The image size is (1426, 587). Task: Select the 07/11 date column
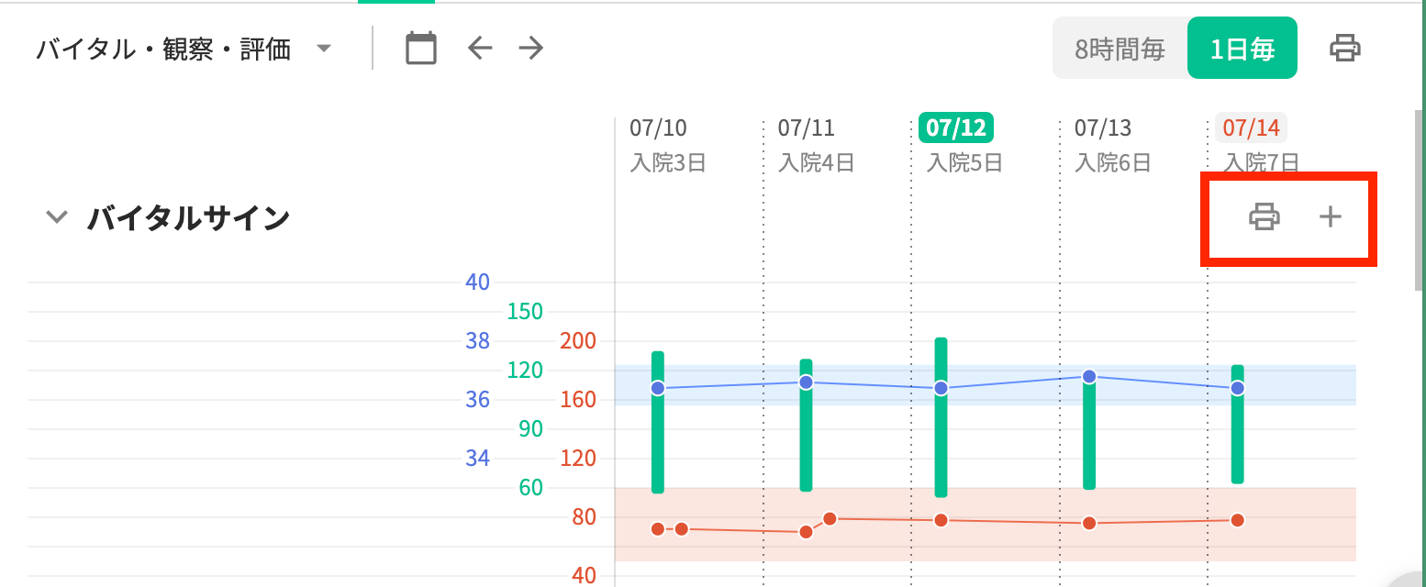[x=806, y=128]
